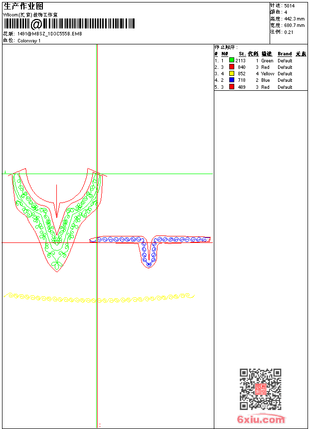Select the yellow color swatch in row 3

[232, 73]
